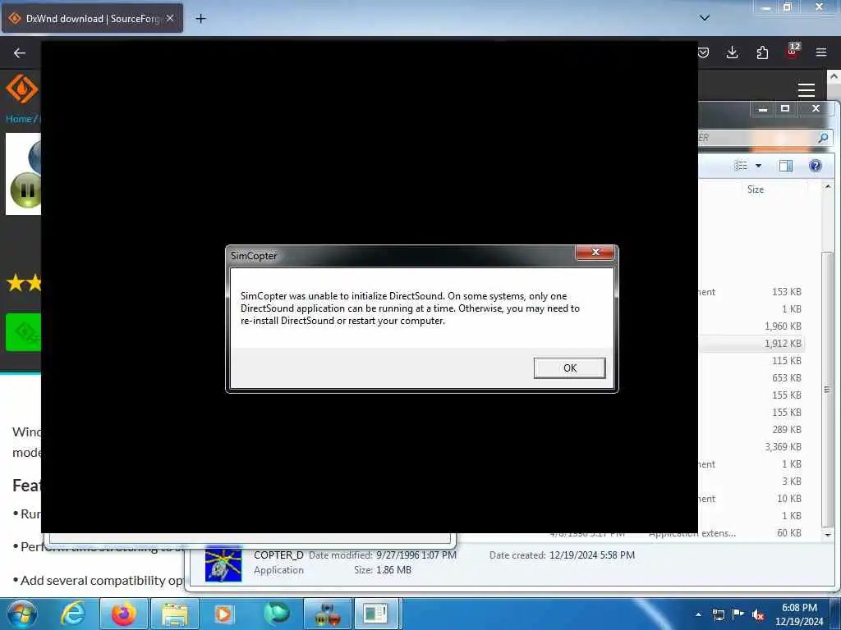Click the Date created value in details pane
This screenshot has width=841, height=630.
591,555
